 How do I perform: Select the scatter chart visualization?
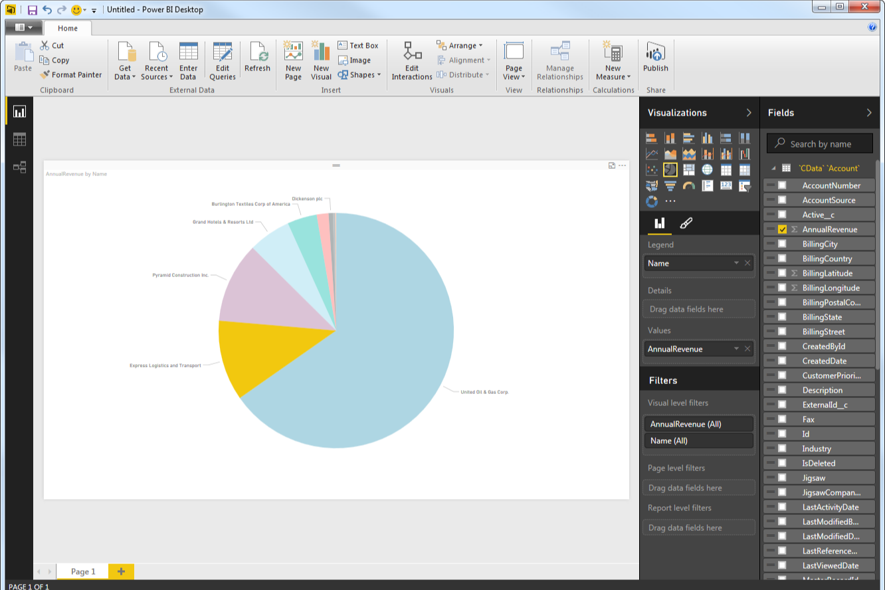pyautogui.click(x=652, y=170)
